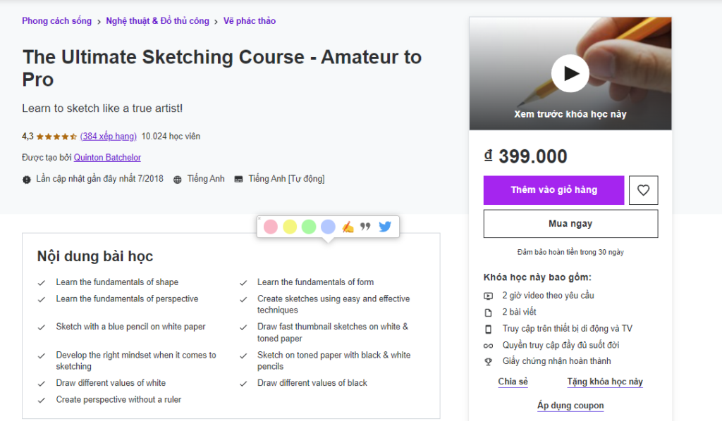722x421 pixels.
Task: Share the highlight on Twitter
Action: tap(385, 226)
